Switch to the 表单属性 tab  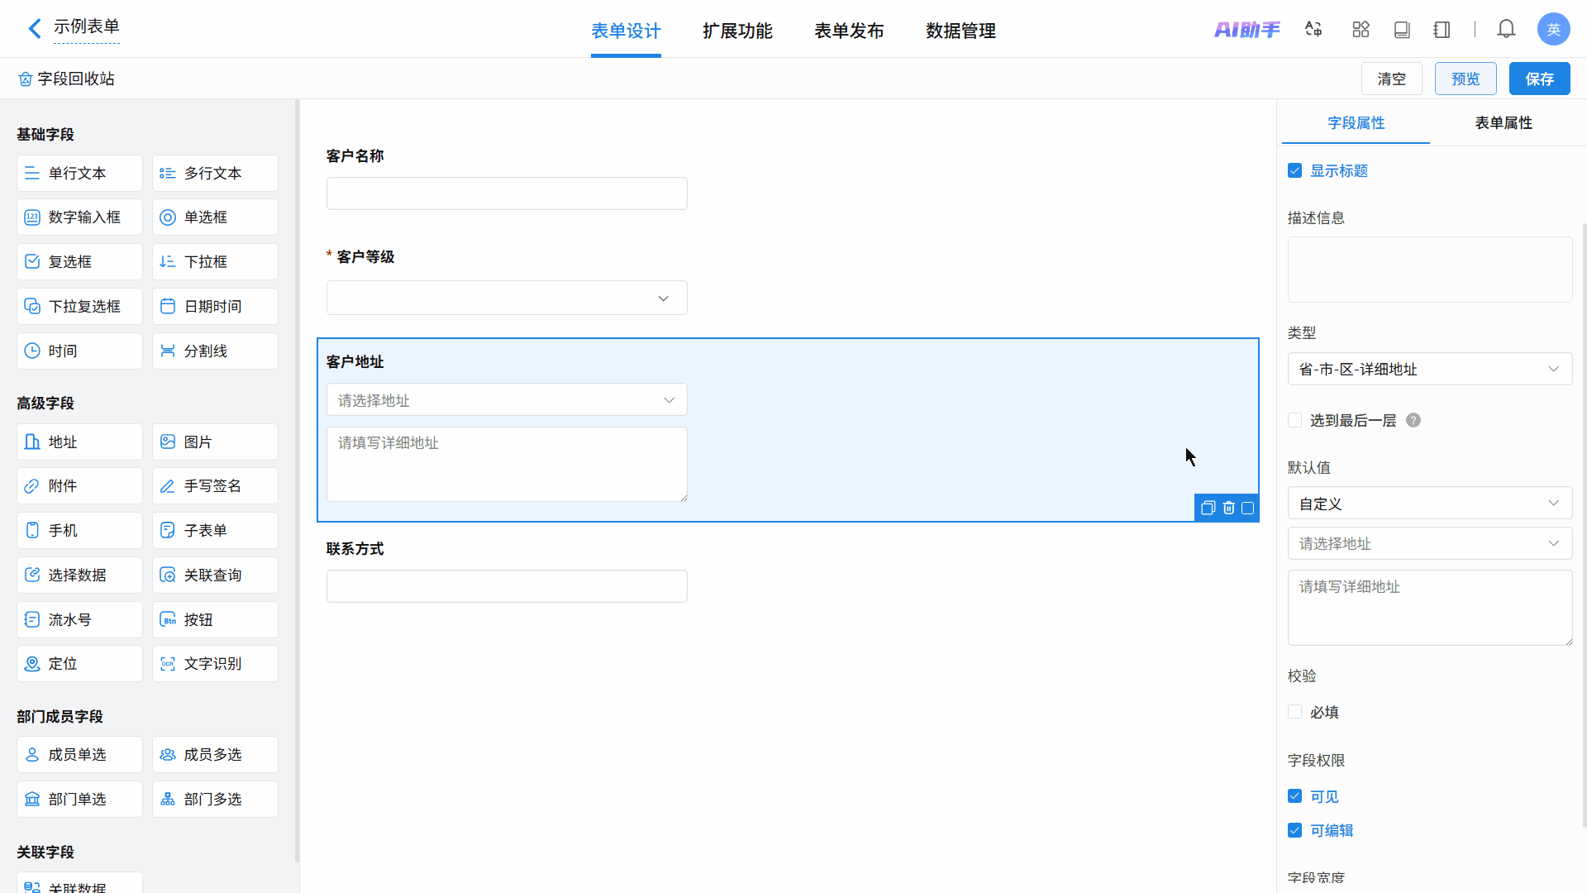[1503, 123]
